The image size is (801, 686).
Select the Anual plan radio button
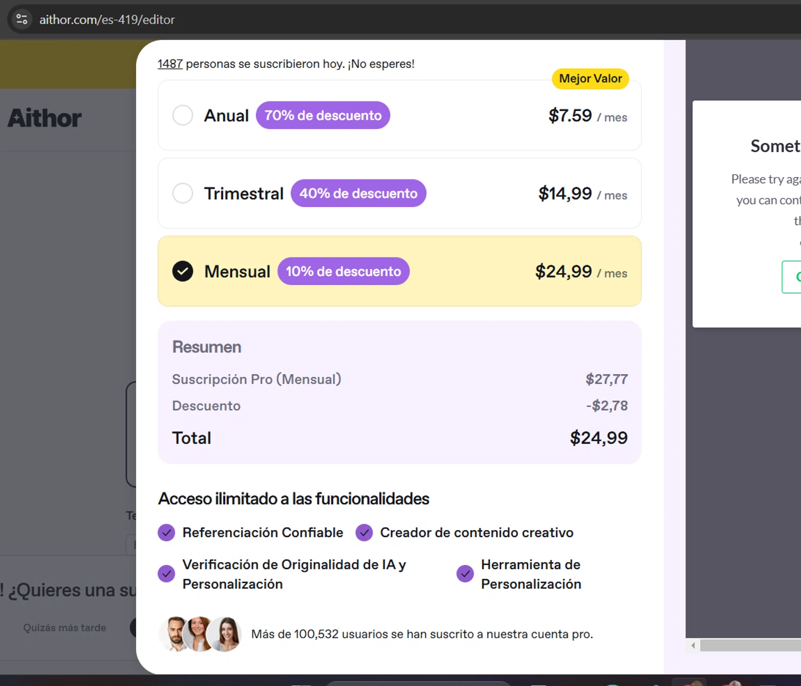pyautogui.click(x=183, y=115)
